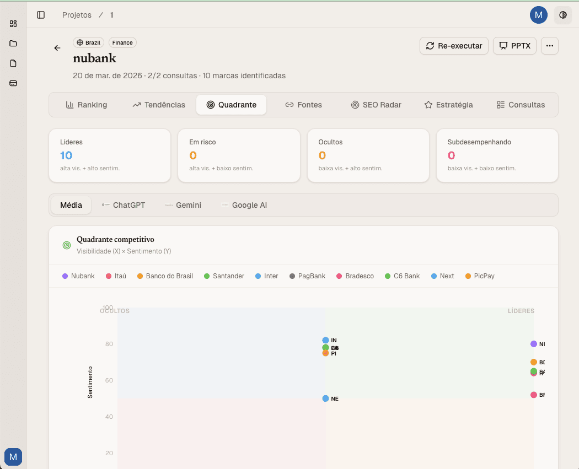Click the Brazil country tag

pyautogui.click(x=89, y=42)
